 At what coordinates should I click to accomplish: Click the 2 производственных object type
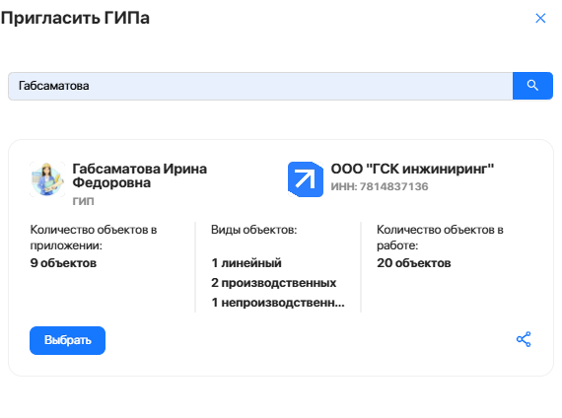(x=274, y=283)
